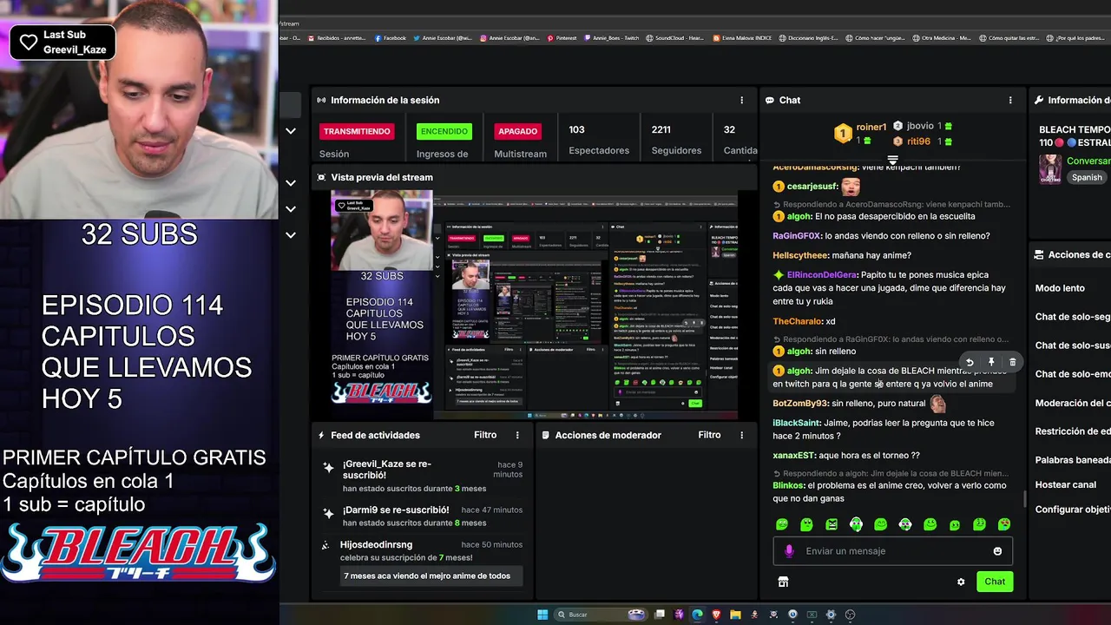Click TRANSMITIENDO status badge

point(357,131)
